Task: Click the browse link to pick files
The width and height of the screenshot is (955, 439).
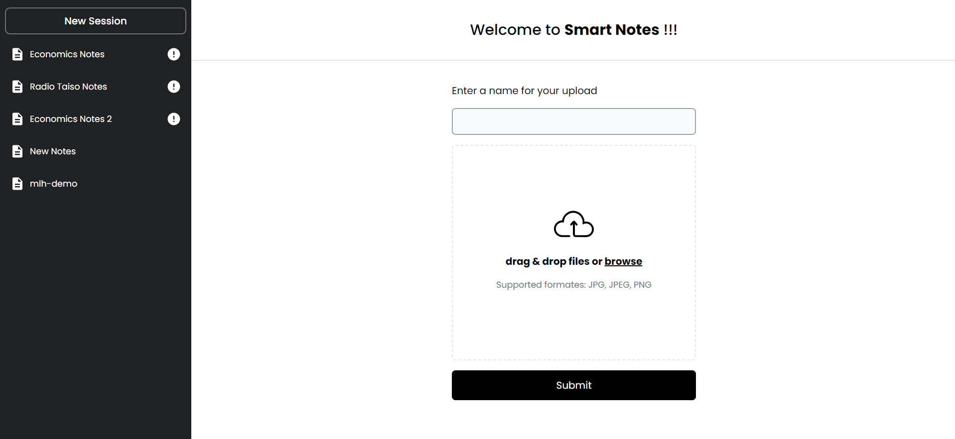Action: click(623, 261)
